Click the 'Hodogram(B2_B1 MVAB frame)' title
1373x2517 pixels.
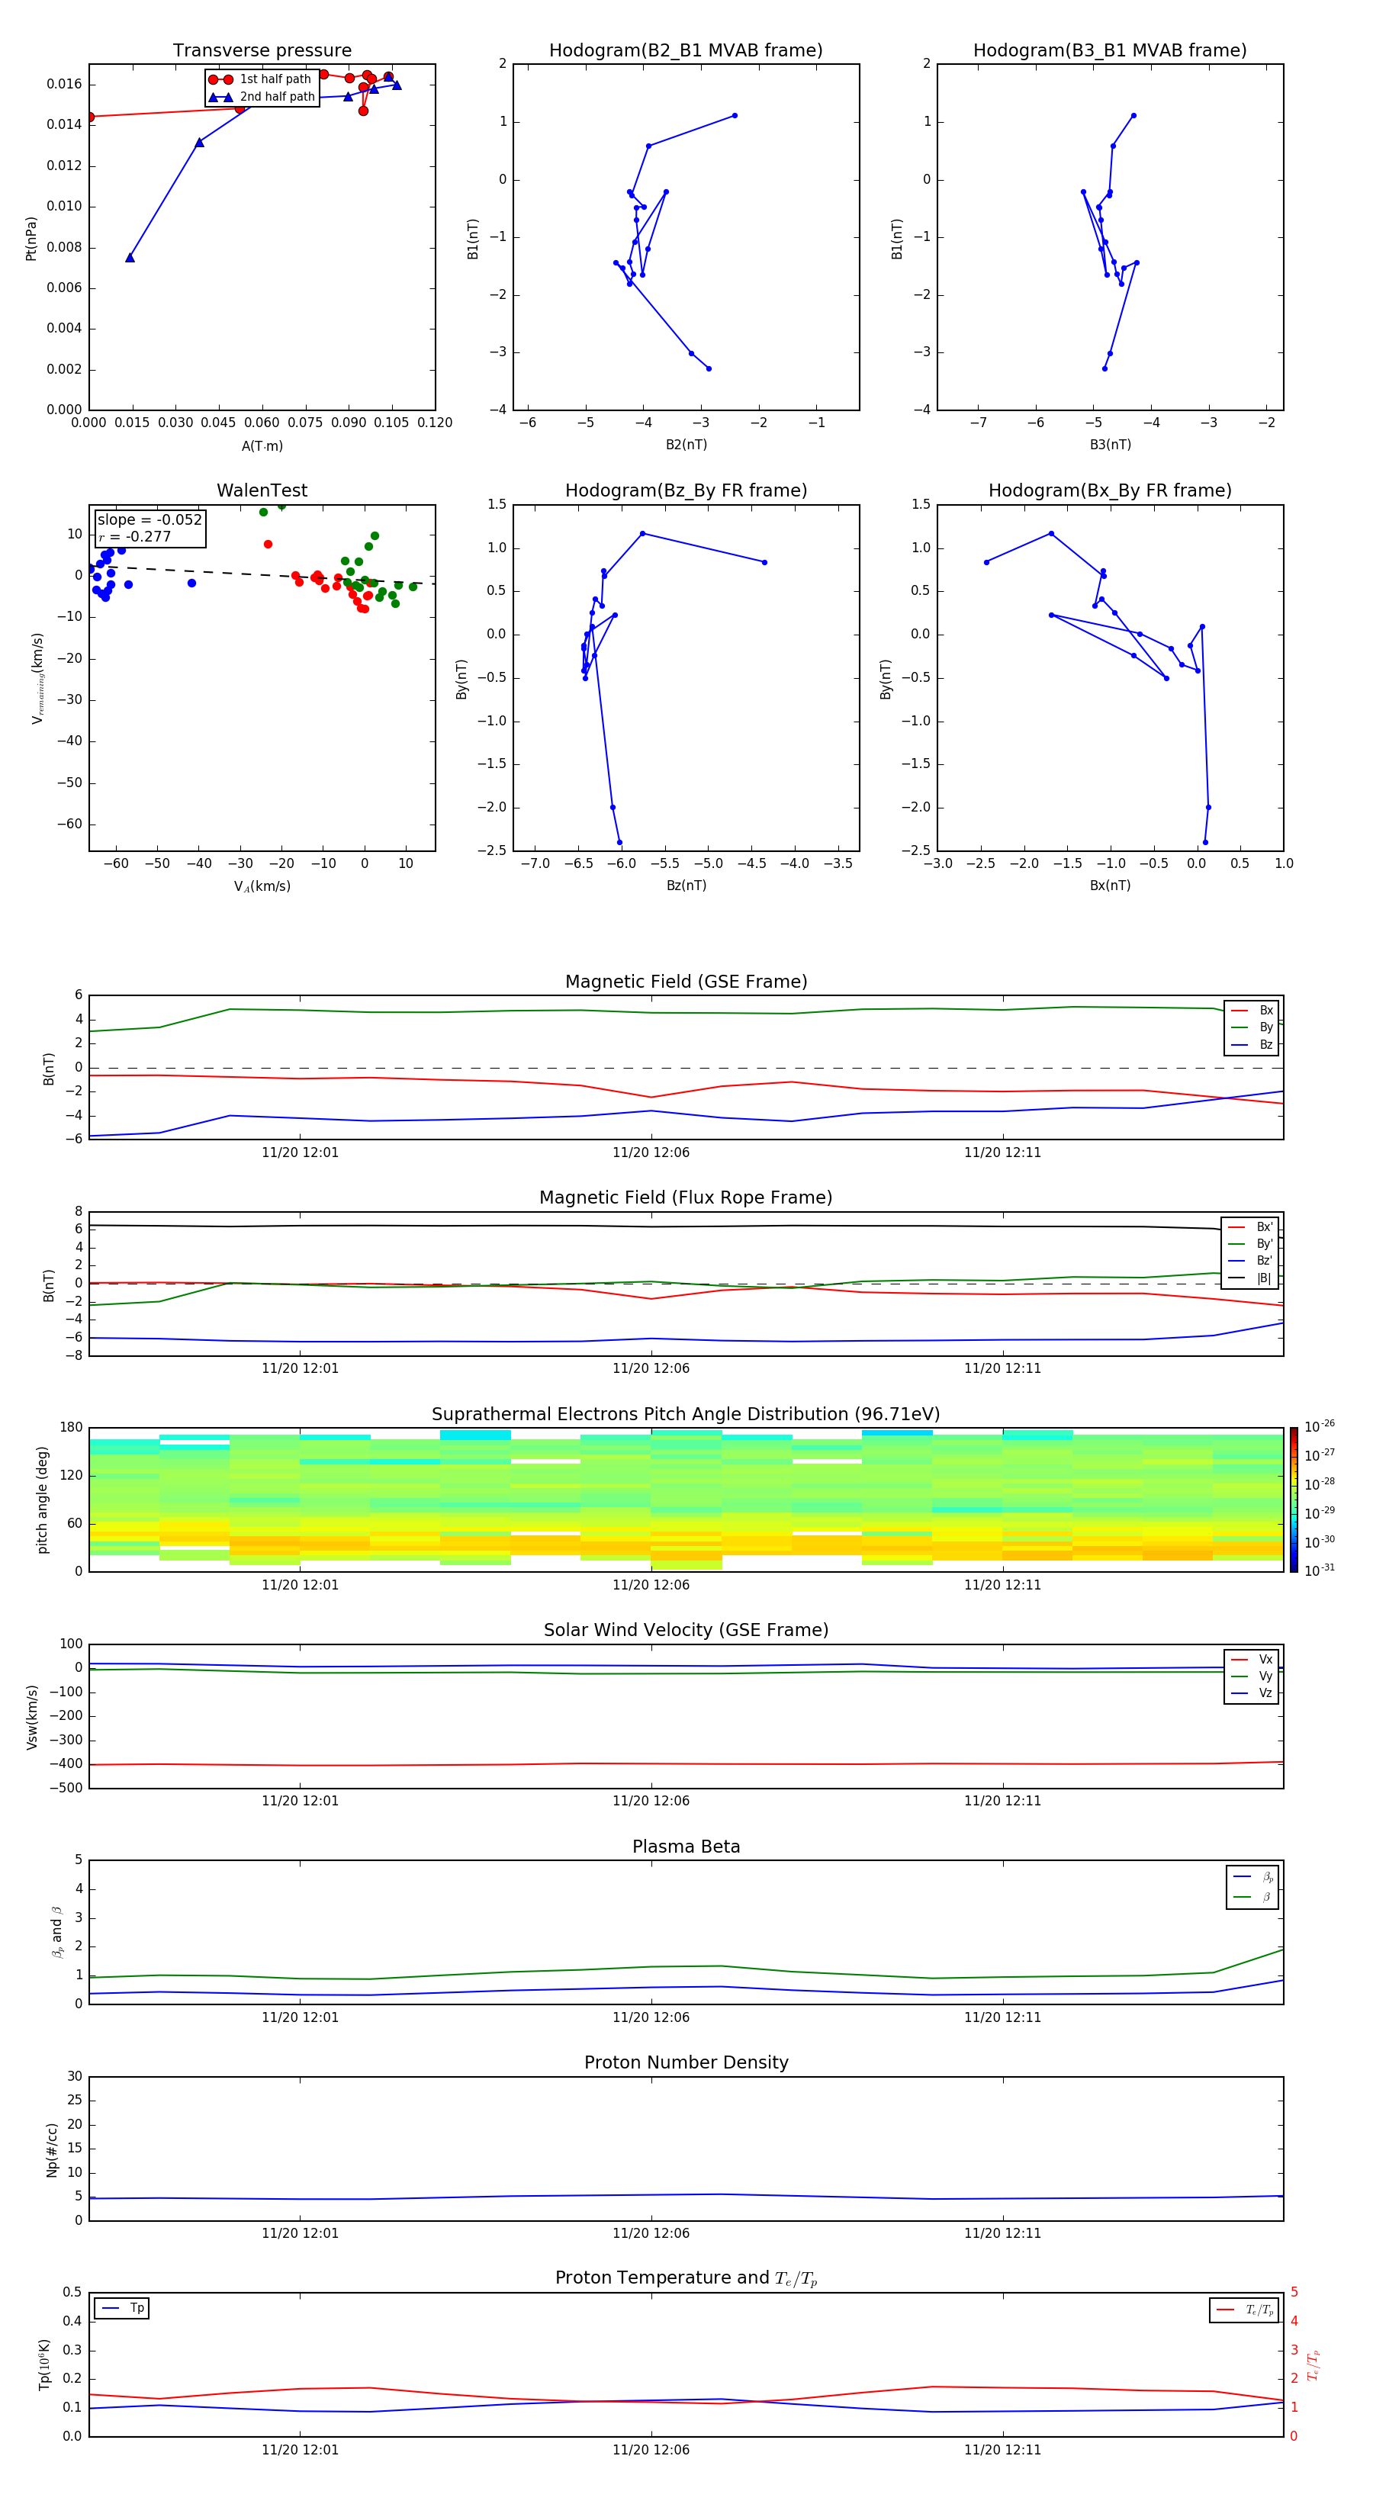click(x=686, y=51)
